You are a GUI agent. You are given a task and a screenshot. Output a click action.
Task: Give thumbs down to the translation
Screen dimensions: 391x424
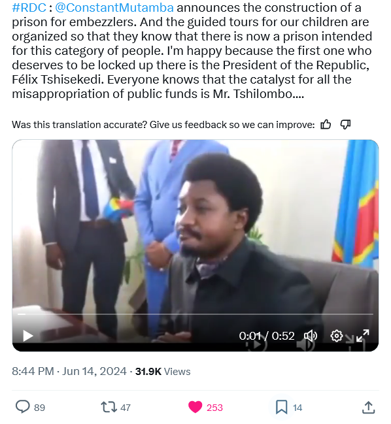tap(345, 125)
